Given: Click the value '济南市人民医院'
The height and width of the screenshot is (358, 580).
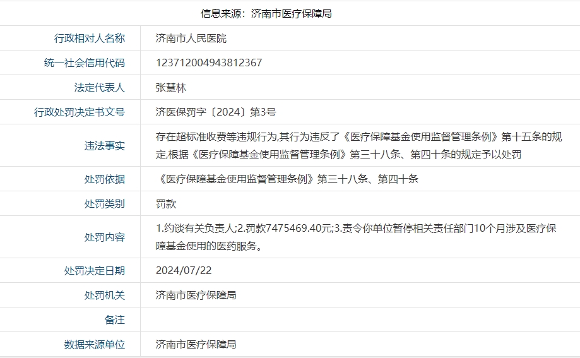Looking at the screenshot, I should pos(191,38).
